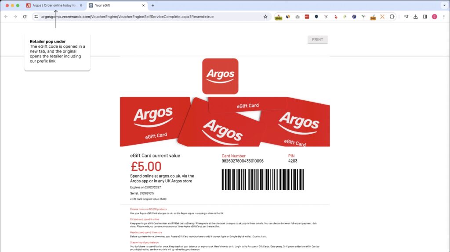The height and width of the screenshot is (252, 450).
Task: Bookmark this page with the star icon
Action: [x=265, y=17]
